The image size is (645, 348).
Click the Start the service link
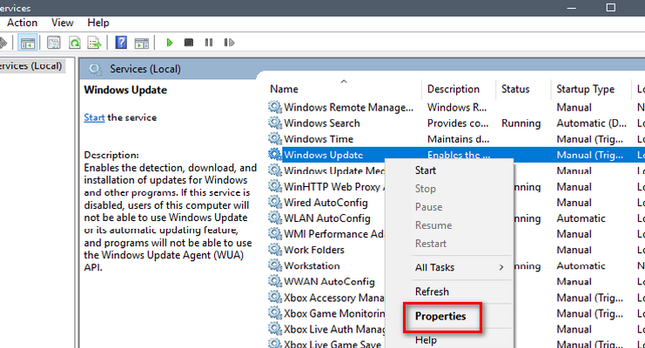point(94,117)
